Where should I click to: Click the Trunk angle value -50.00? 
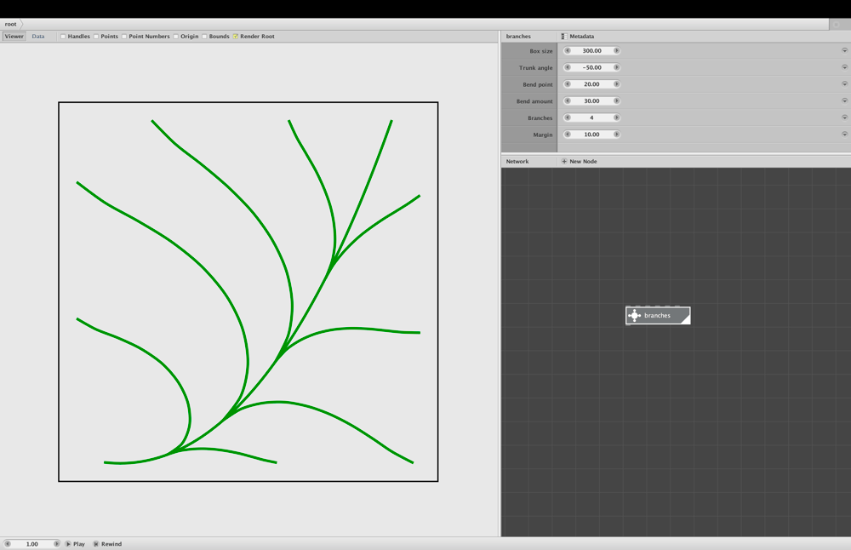[x=591, y=67]
